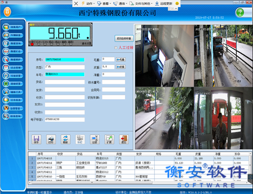
Task: Click the 操作员 entry in the status bar
Action: point(73,192)
